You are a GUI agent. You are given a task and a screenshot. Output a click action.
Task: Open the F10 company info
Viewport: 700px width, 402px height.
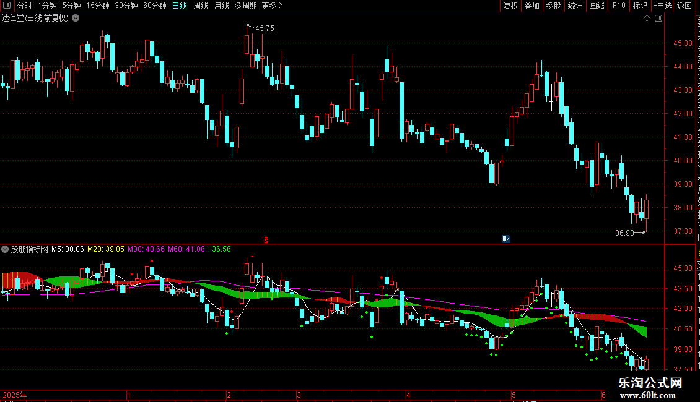point(619,6)
